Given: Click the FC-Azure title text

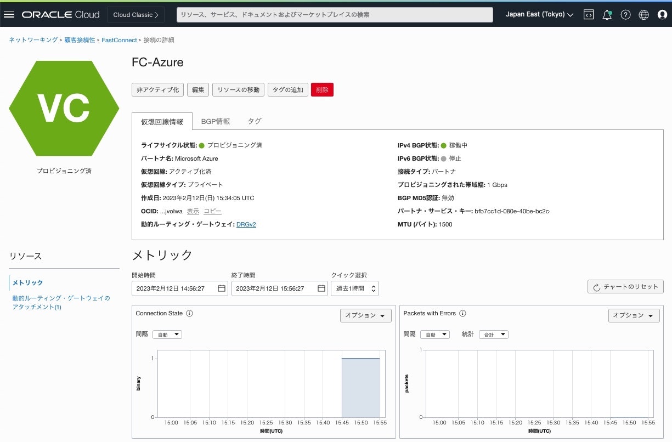Looking at the screenshot, I should [158, 62].
